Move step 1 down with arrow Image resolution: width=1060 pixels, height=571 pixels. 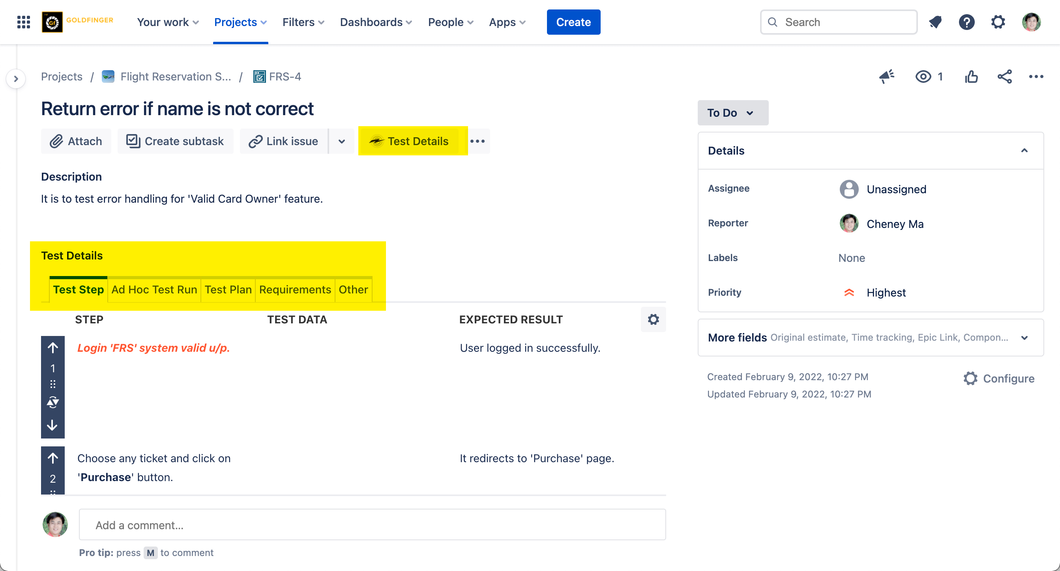[52, 425]
